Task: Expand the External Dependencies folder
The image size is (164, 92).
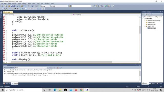Action: (x=144, y=21)
